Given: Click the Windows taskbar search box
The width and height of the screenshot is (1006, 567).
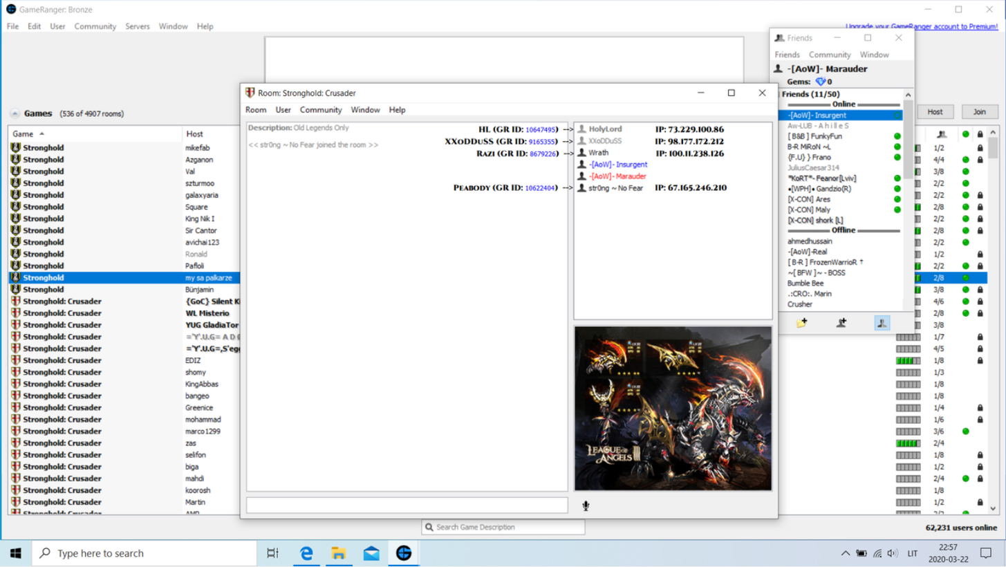Looking at the screenshot, I should click(145, 553).
